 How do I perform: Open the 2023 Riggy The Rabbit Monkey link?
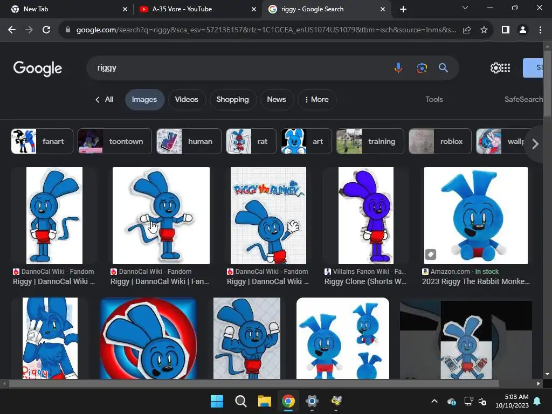475,281
